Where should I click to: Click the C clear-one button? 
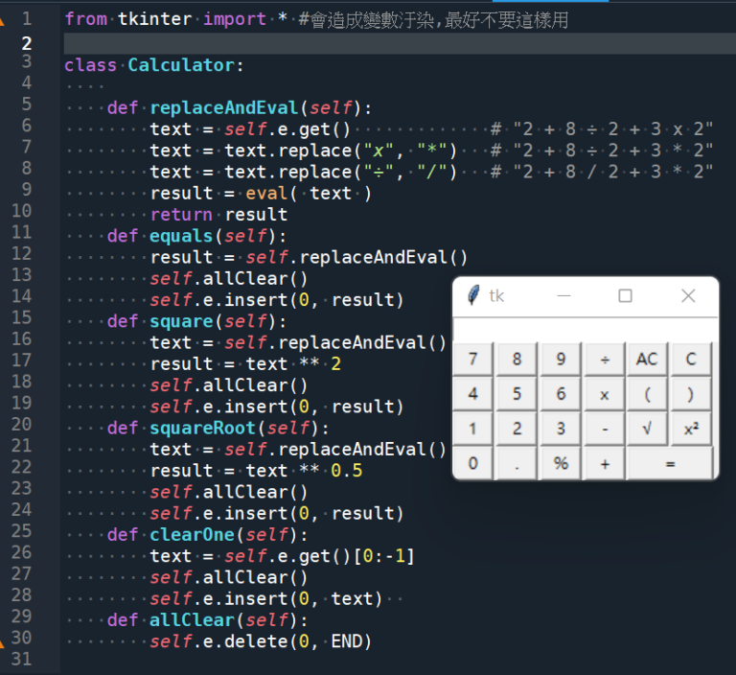tap(691, 360)
